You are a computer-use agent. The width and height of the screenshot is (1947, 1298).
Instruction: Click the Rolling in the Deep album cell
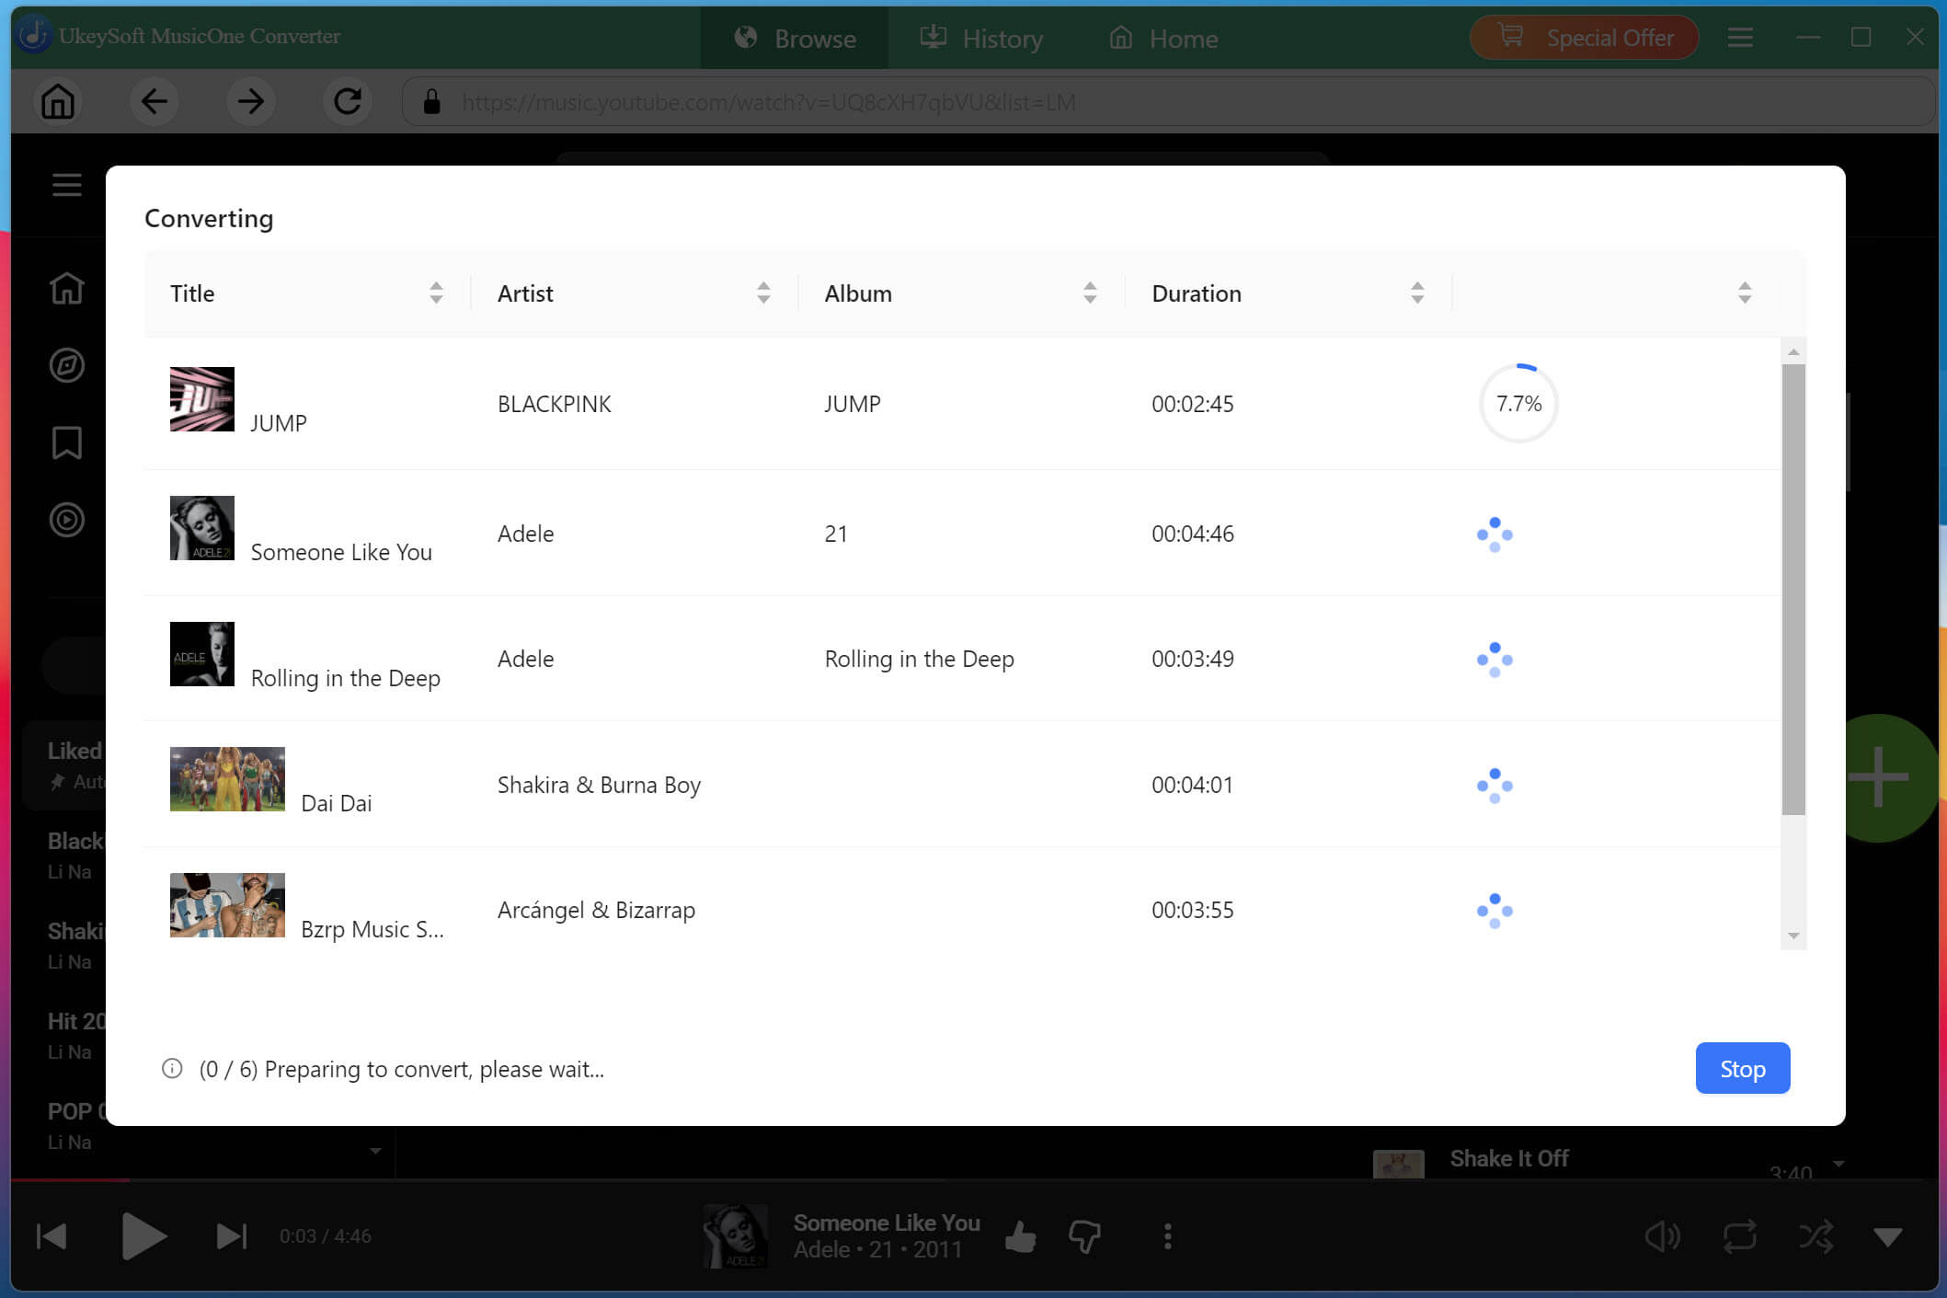click(x=919, y=659)
